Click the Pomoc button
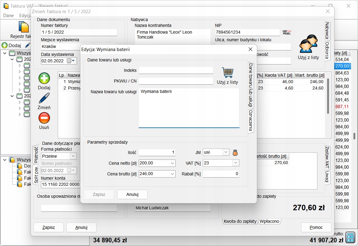This screenshot has height=246, width=358. (x=316, y=227)
